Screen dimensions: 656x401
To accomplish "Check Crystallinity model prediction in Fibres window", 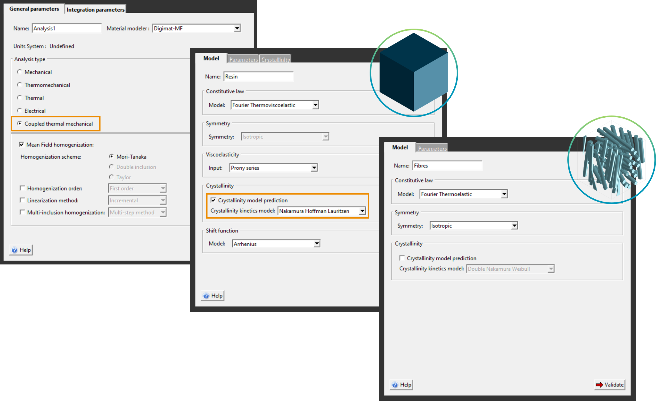I will click(x=402, y=258).
